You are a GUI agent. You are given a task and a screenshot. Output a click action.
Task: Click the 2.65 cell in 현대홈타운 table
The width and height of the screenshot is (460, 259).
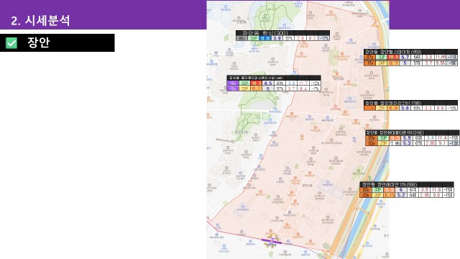pos(430,143)
